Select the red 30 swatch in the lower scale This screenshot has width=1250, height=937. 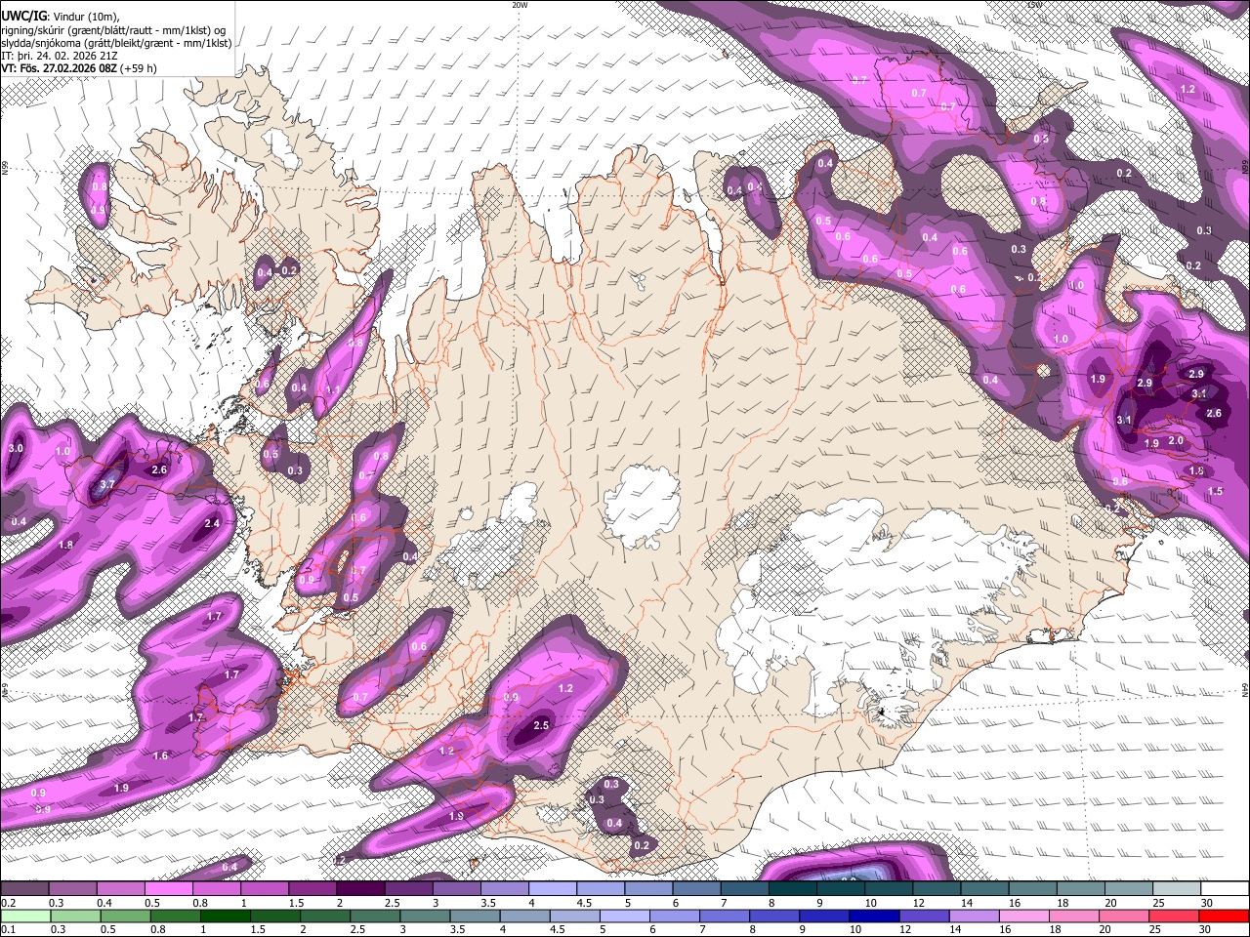[1226, 916]
